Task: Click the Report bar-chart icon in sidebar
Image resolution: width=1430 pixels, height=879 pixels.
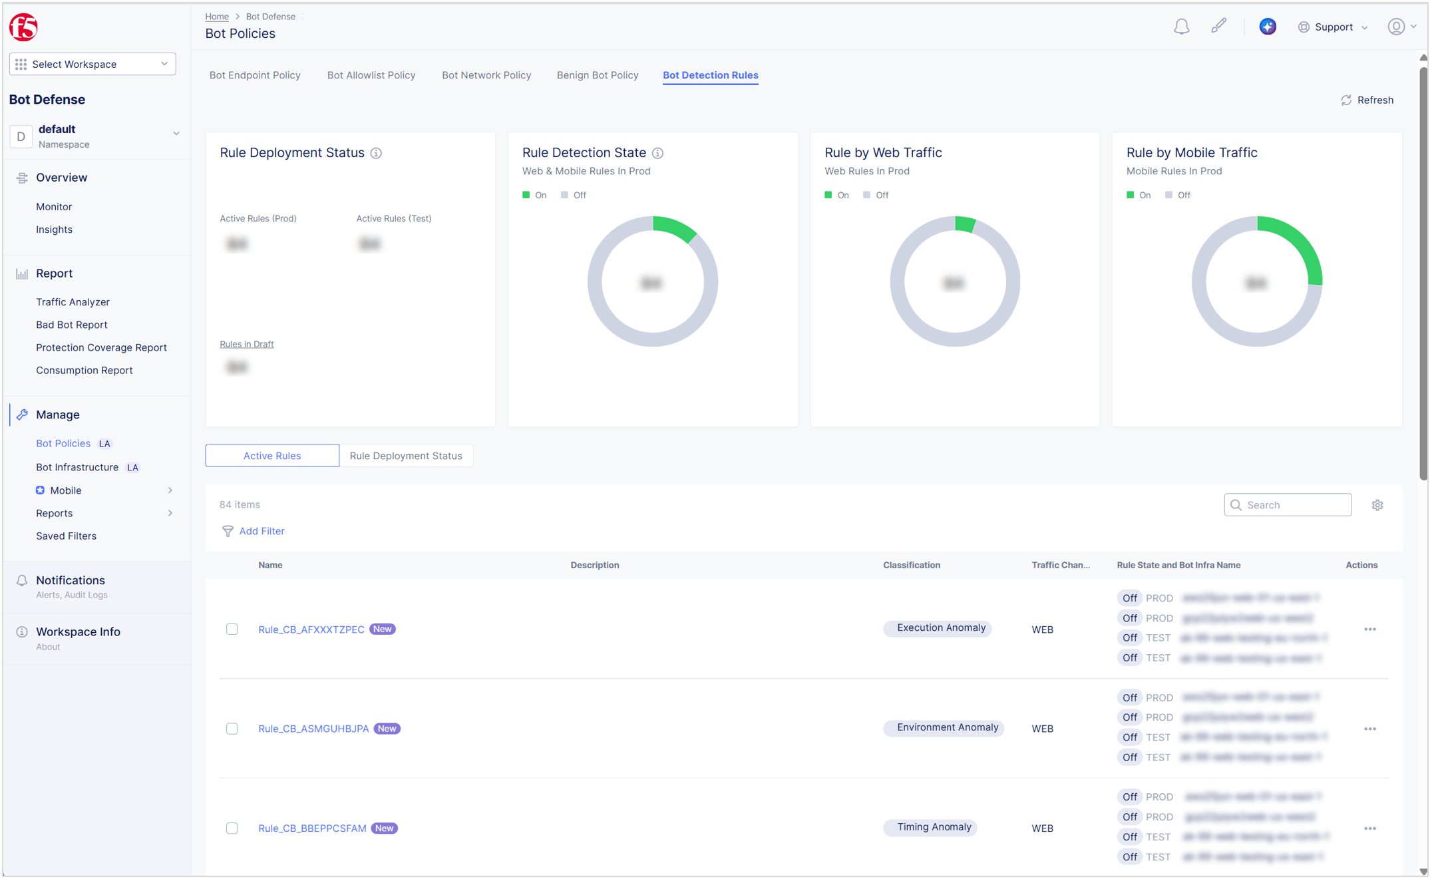Action: [21, 273]
